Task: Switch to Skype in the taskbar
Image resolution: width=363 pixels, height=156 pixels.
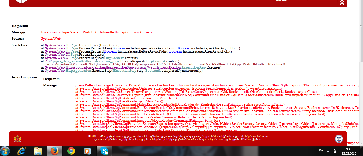Action: point(104,151)
